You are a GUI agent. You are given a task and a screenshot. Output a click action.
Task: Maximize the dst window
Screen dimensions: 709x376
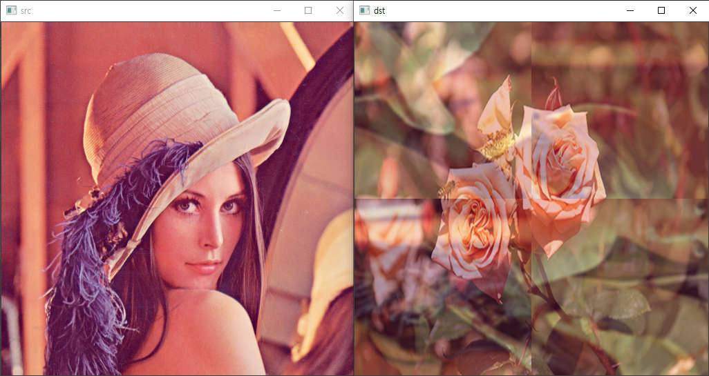pos(661,10)
